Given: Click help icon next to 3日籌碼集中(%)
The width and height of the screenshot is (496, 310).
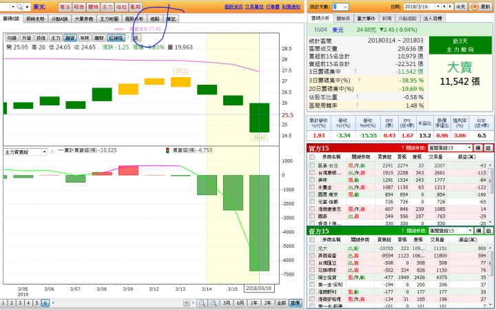Looking at the screenshot, I should coord(359,80).
